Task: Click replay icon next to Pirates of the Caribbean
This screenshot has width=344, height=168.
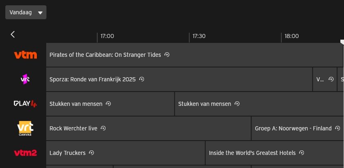Action: [167, 55]
